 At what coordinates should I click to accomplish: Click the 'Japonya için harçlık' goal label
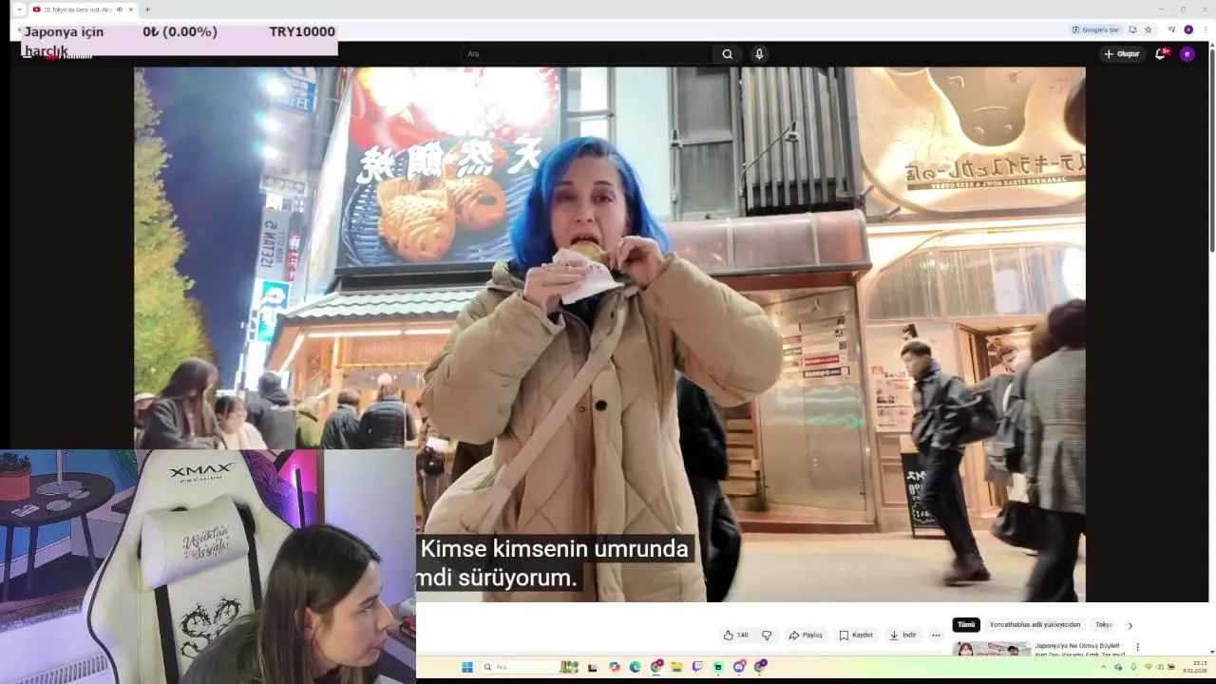[x=64, y=41]
